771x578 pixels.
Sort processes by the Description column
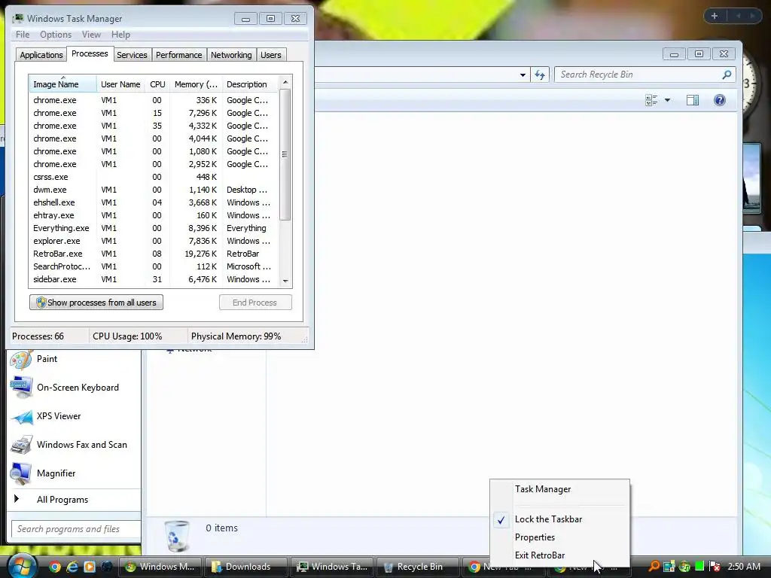pos(250,84)
